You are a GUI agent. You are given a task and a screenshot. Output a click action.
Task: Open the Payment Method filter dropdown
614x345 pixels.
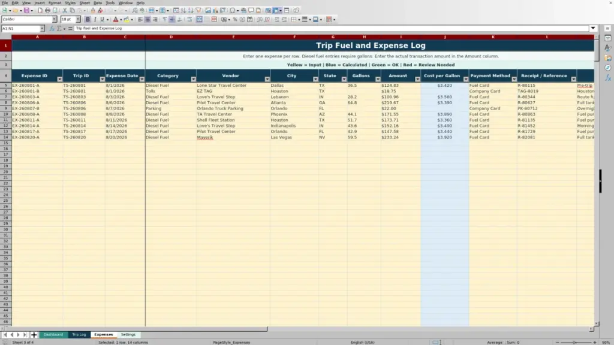(x=514, y=79)
